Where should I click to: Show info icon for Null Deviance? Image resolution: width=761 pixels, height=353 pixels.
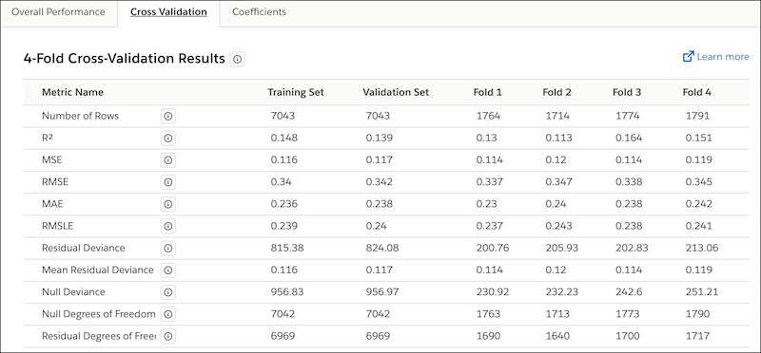pyautogui.click(x=168, y=292)
